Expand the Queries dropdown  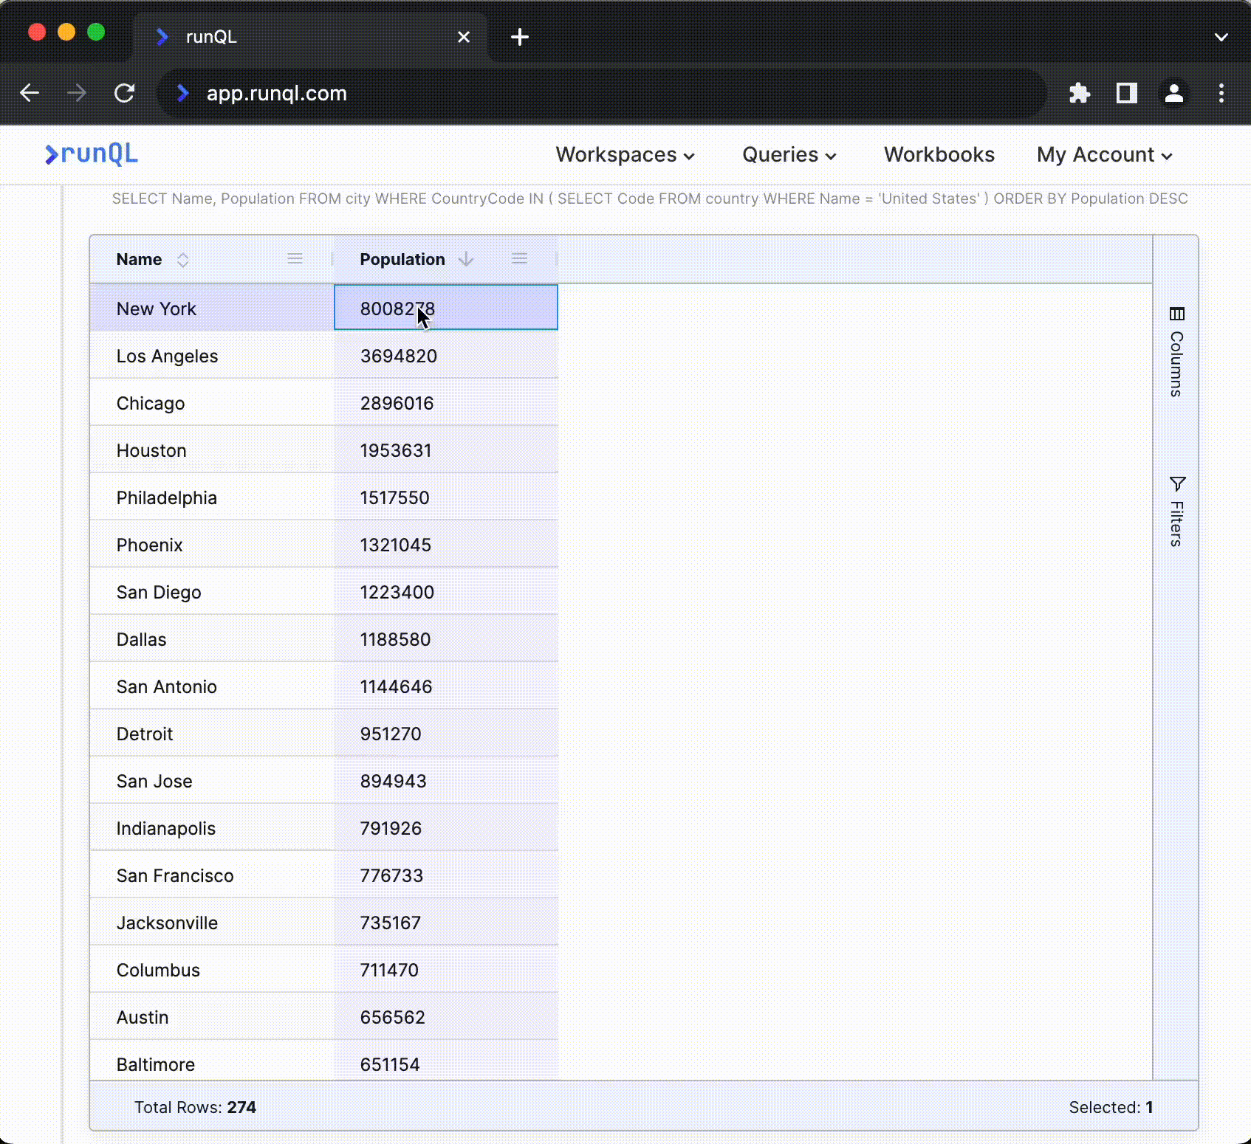pyautogui.click(x=789, y=155)
